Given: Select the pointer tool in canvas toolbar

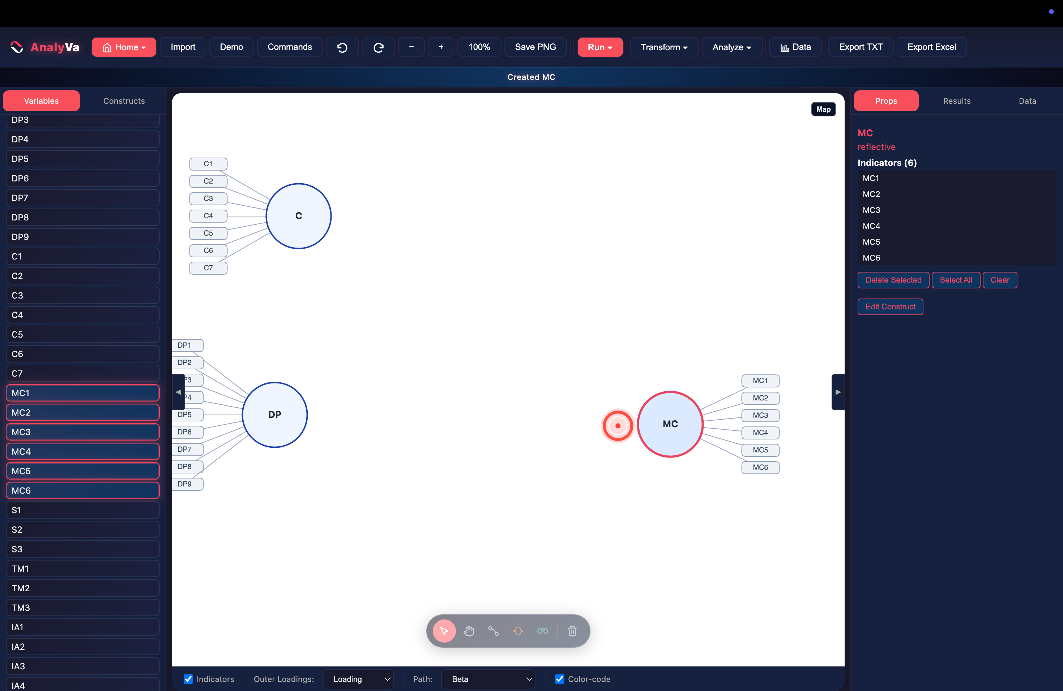Looking at the screenshot, I should [x=444, y=631].
